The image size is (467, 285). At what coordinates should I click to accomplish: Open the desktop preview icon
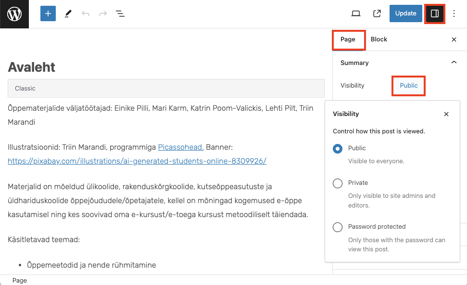point(356,13)
